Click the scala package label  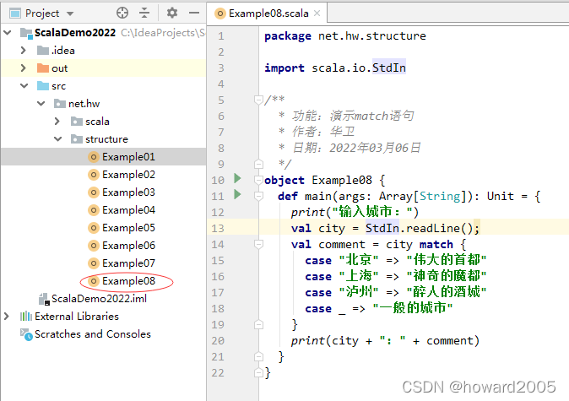click(97, 122)
